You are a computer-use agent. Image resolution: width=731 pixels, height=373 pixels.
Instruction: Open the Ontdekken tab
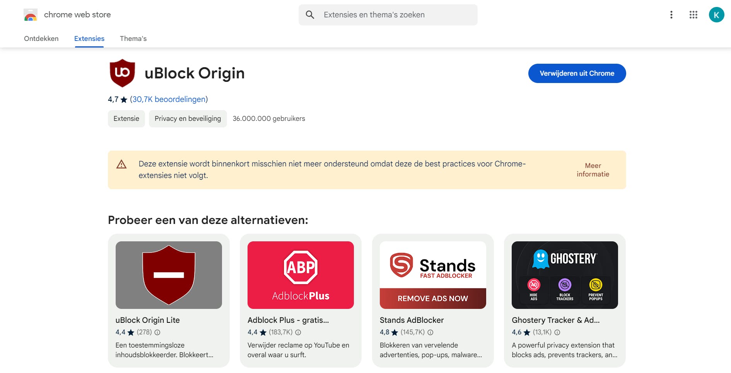tap(41, 39)
